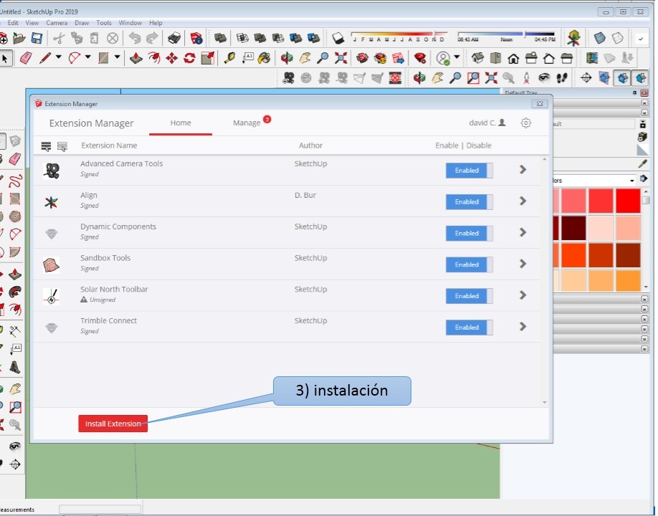Toggle Align extension Enabled switch
This screenshot has height=516, width=658.
click(x=469, y=202)
